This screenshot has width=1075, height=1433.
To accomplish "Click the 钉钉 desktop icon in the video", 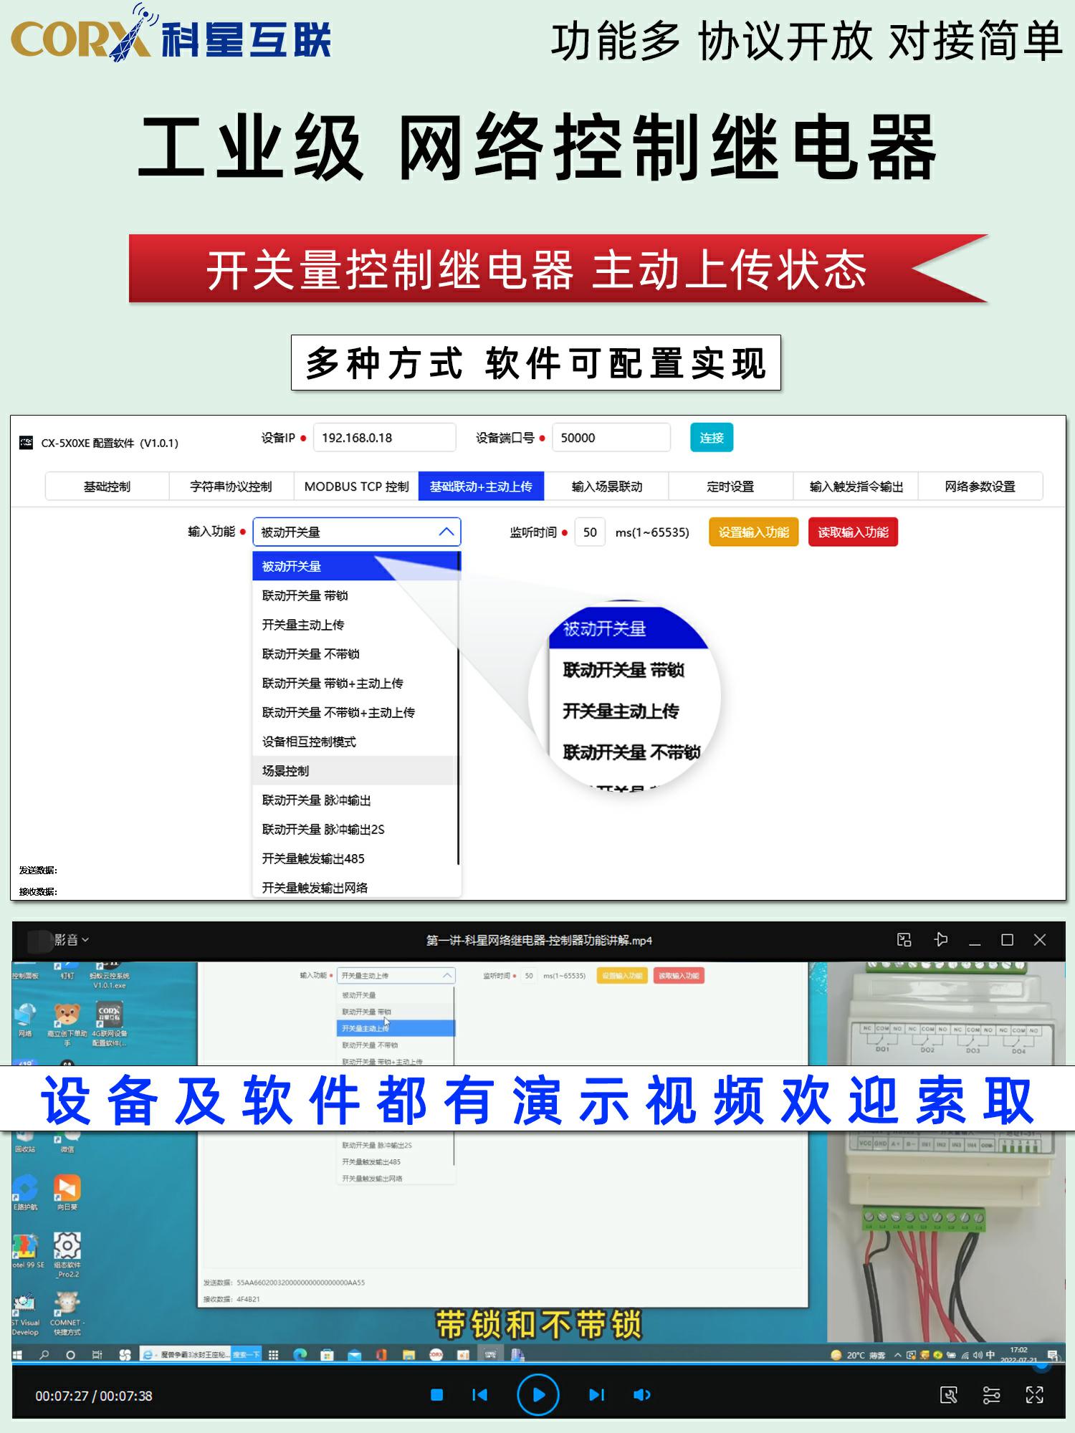I will [x=67, y=971].
